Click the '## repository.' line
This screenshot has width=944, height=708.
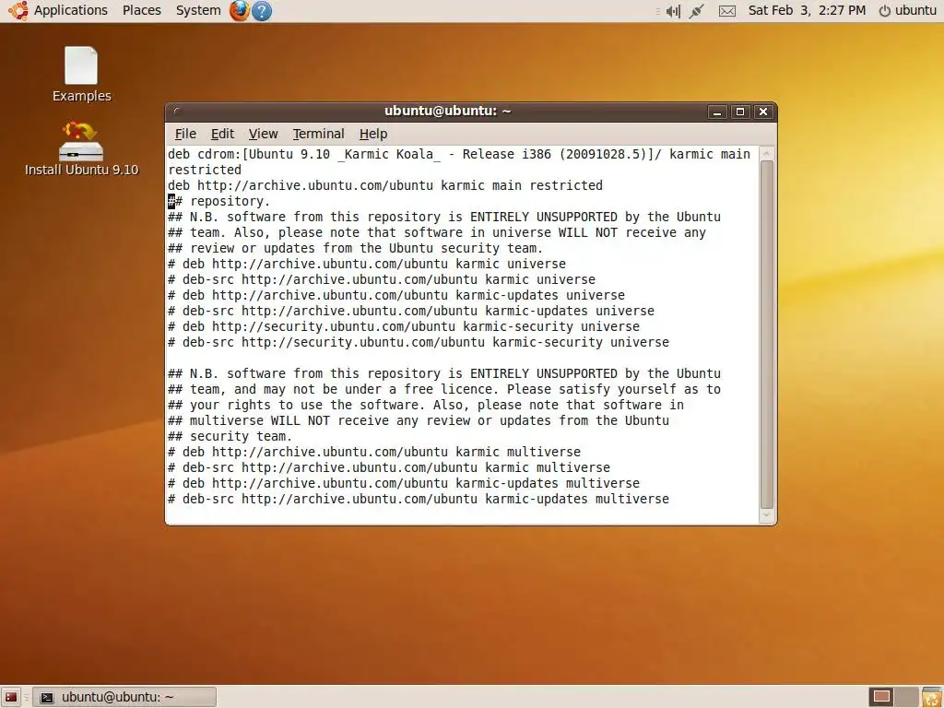point(219,201)
